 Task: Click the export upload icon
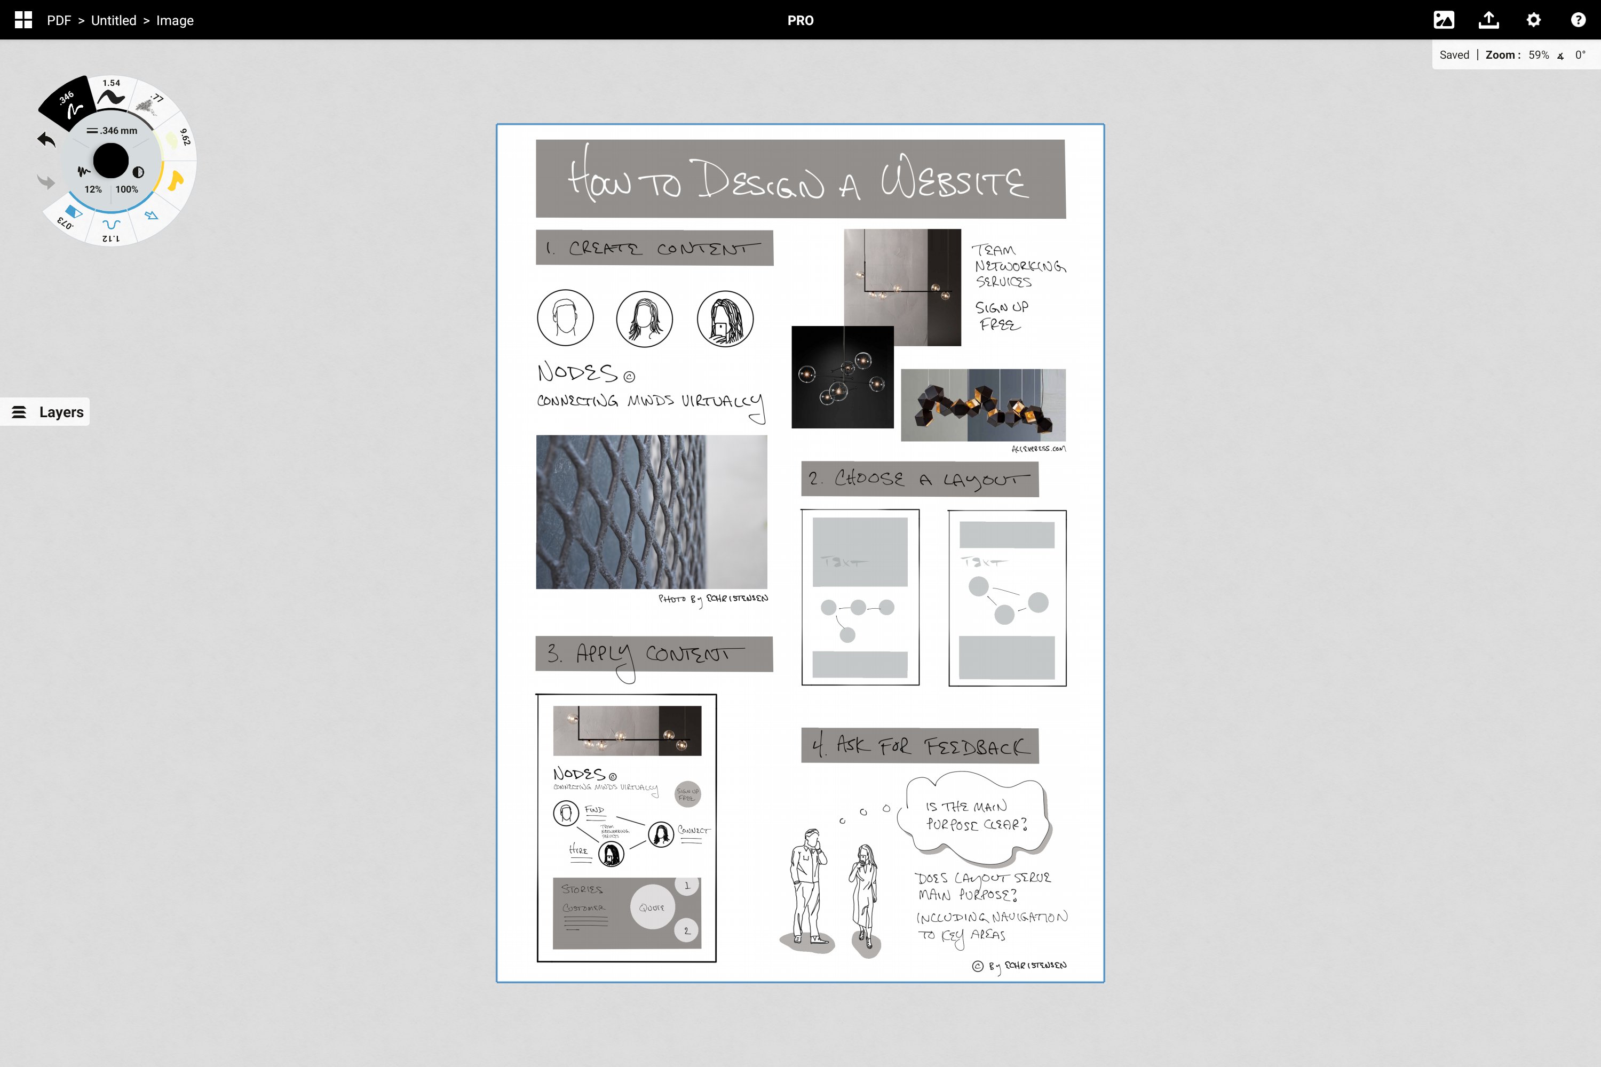(x=1489, y=20)
